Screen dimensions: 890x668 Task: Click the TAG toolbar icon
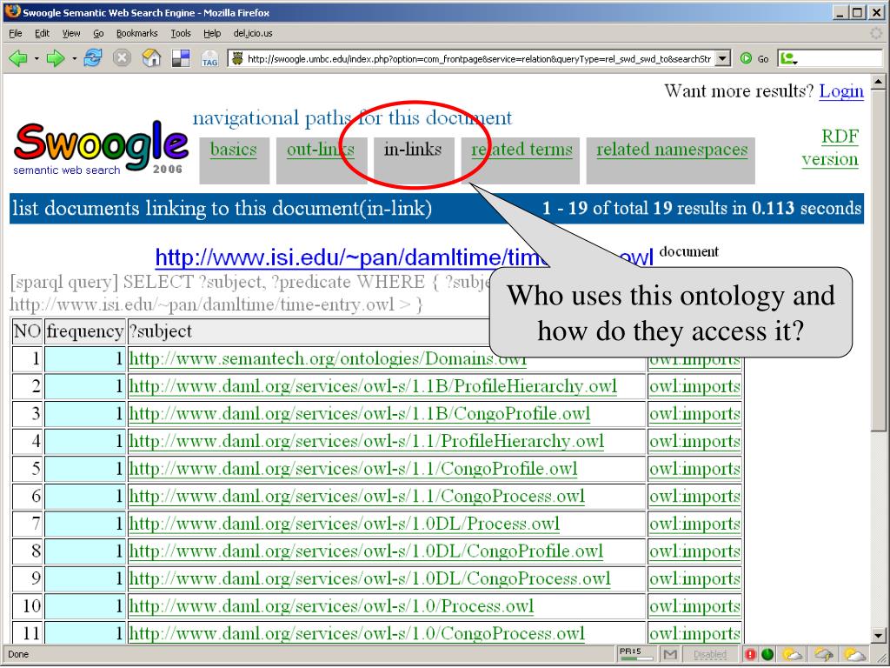[209, 58]
